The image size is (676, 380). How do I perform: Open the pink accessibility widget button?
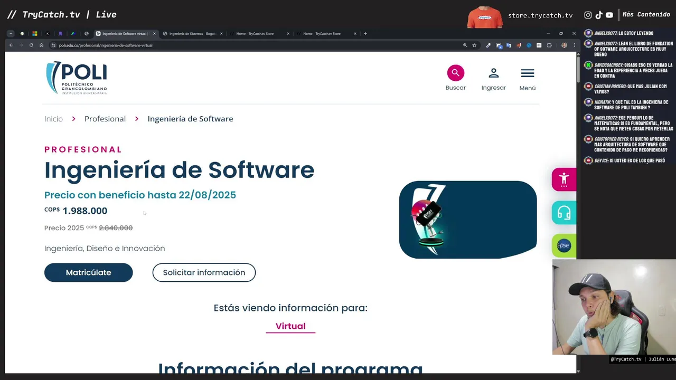pos(564,179)
